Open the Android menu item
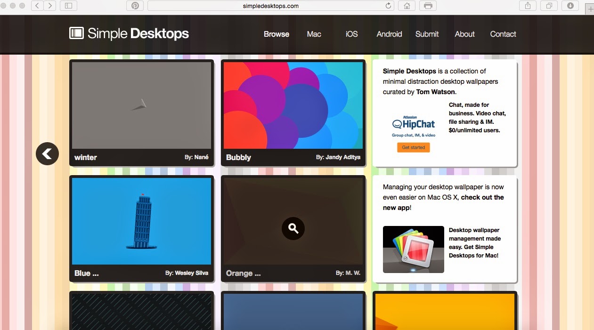This screenshot has height=330, width=594. 389,34
